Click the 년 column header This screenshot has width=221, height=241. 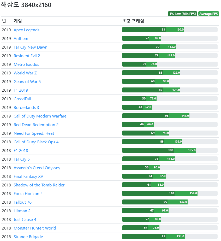[4, 21]
